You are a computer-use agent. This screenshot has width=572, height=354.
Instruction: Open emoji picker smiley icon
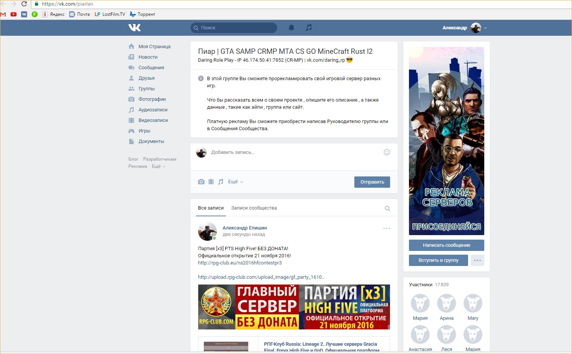pos(387,152)
